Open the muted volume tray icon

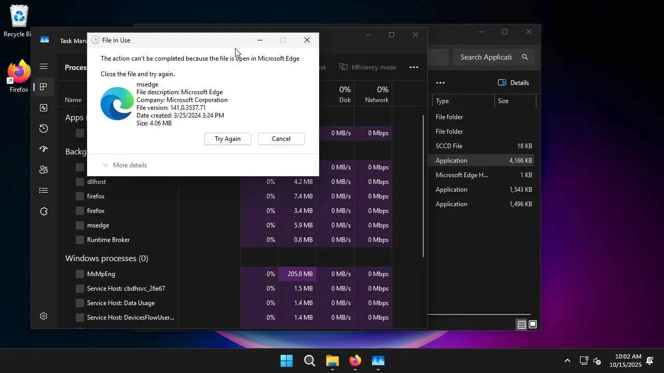pyautogui.click(x=597, y=361)
